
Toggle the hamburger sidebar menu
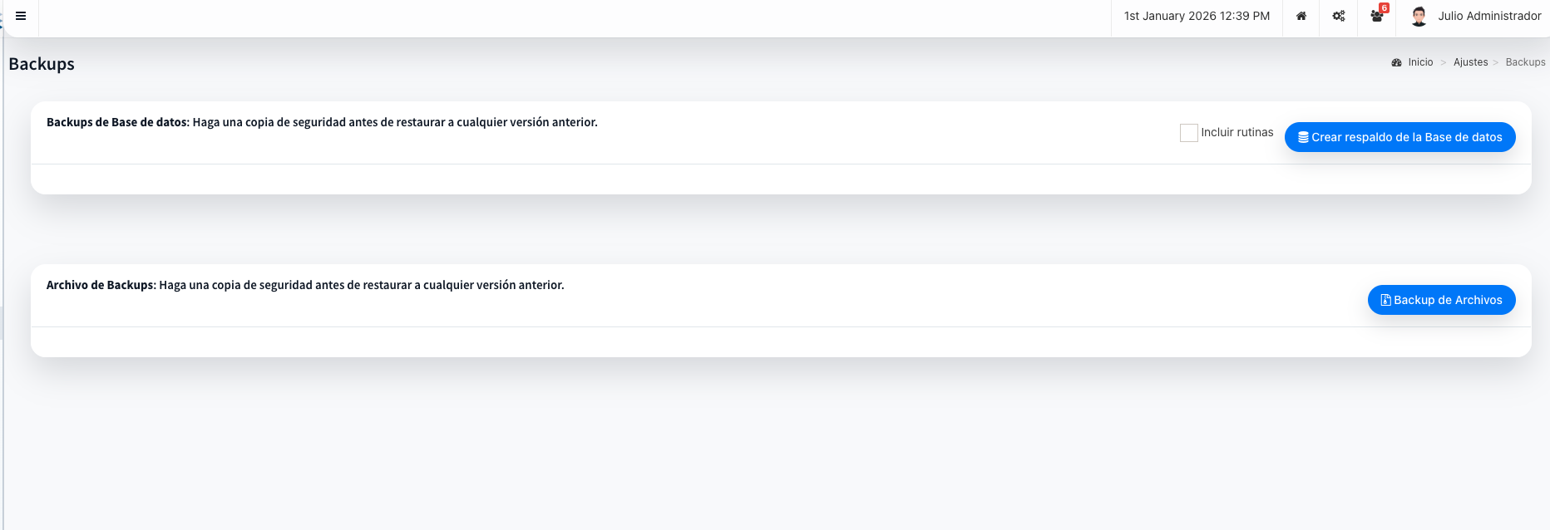(21, 16)
